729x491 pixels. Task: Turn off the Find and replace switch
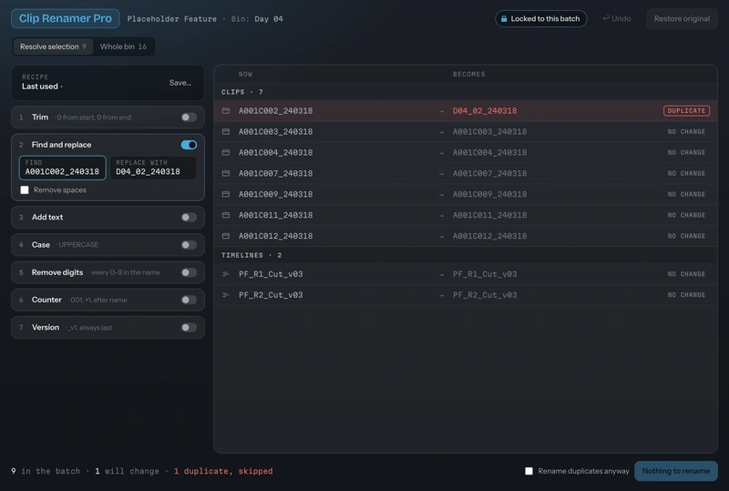click(x=189, y=145)
